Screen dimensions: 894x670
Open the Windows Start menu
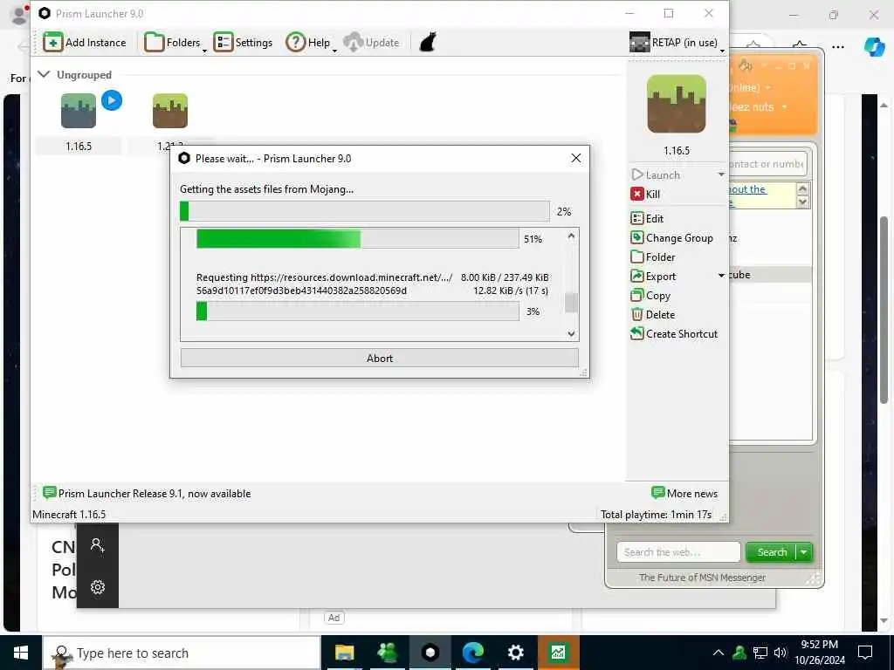(x=21, y=653)
